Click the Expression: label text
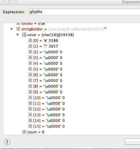Screen dimensions: 140x149 point(14,12)
